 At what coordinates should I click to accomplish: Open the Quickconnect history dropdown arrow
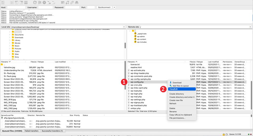[x=114, y=7]
